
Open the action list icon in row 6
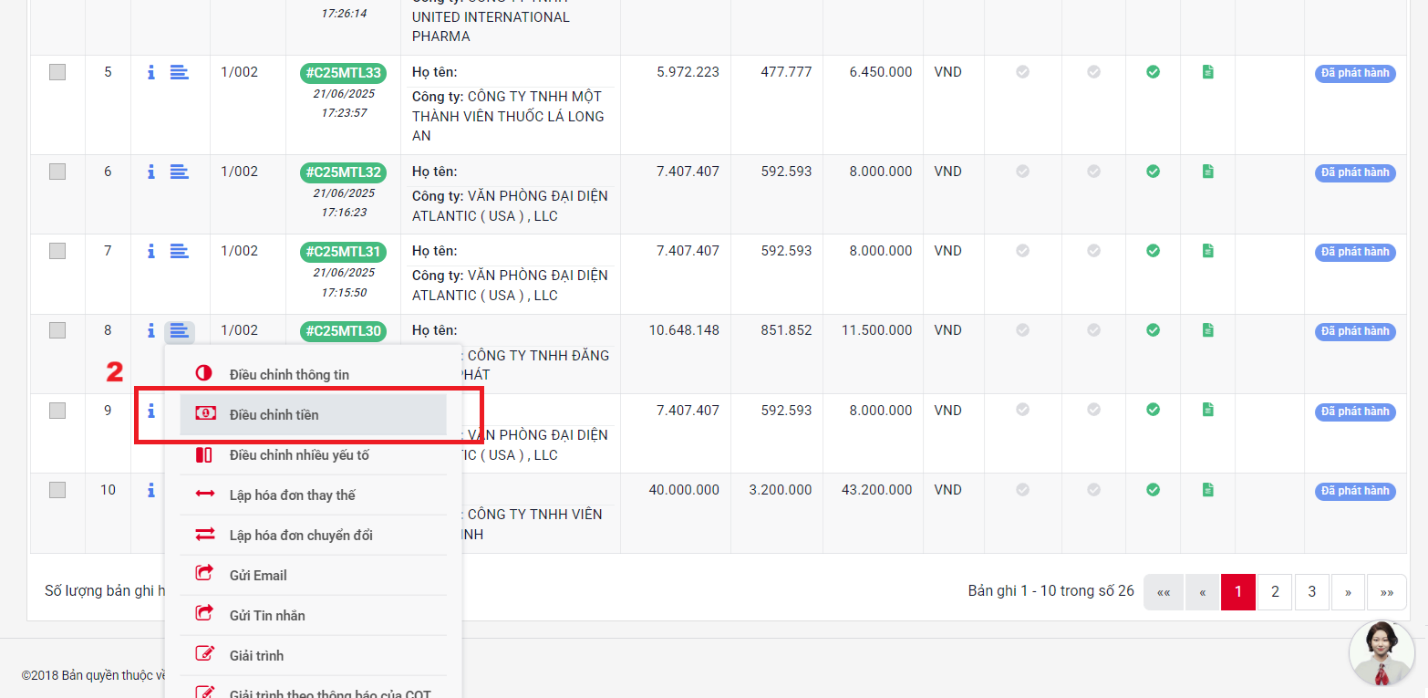(x=180, y=172)
